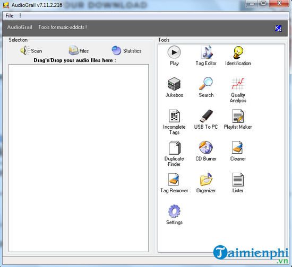This screenshot has width=292, height=267.
Task: Open the Jukebox tool
Action: [174, 87]
